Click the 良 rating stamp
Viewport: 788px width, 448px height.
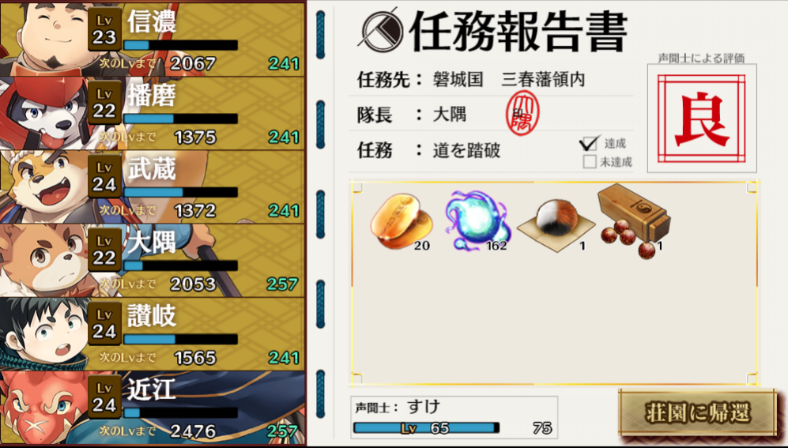(x=702, y=119)
